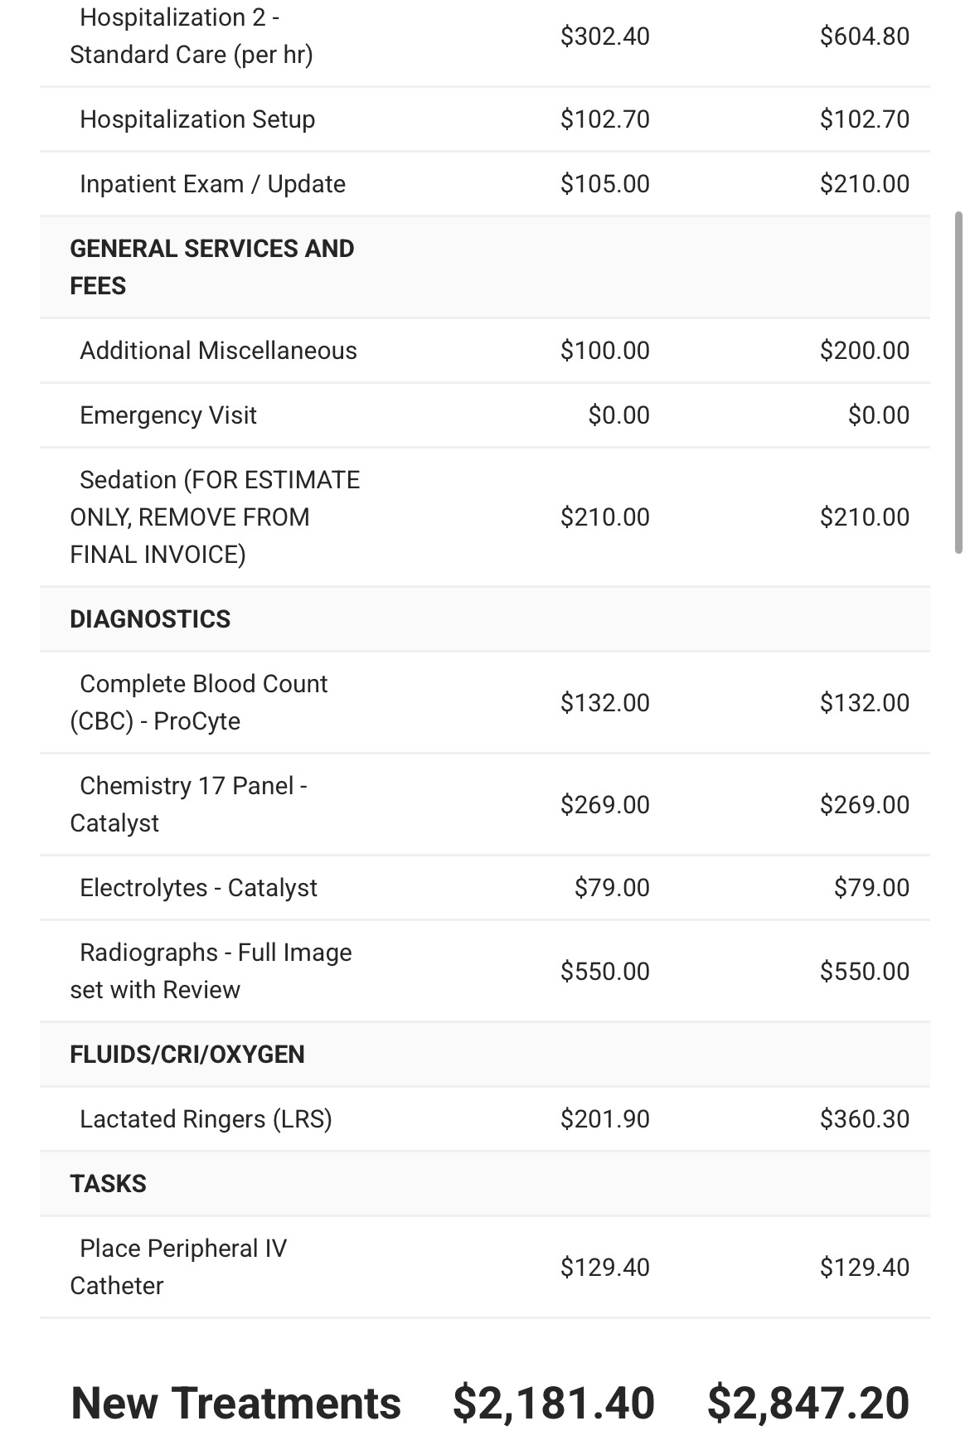The width and height of the screenshot is (970, 1450).
Task: Click the New Treatments total label
Action: [236, 1404]
